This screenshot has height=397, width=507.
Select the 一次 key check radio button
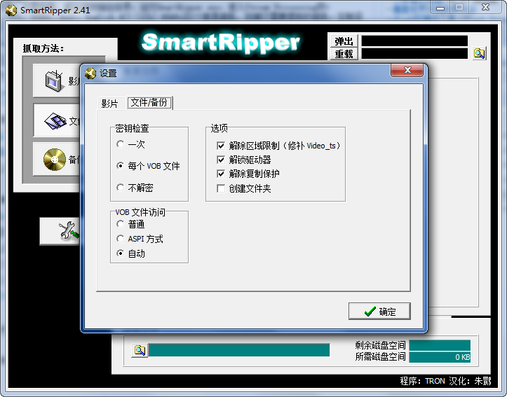tap(121, 144)
